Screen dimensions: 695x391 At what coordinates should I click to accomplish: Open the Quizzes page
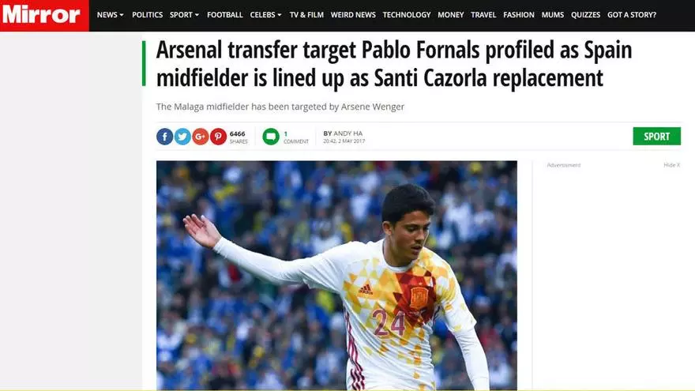coord(585,15)
